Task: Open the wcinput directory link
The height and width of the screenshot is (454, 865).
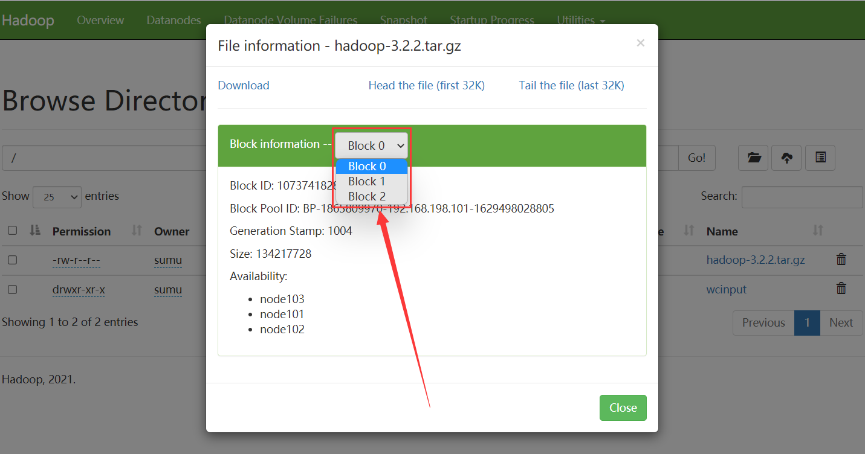Action: coord(727,289)
